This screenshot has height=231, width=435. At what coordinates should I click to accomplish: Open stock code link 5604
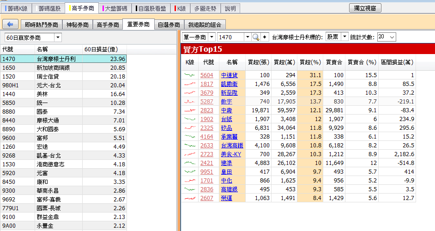(x=207, y=75)
